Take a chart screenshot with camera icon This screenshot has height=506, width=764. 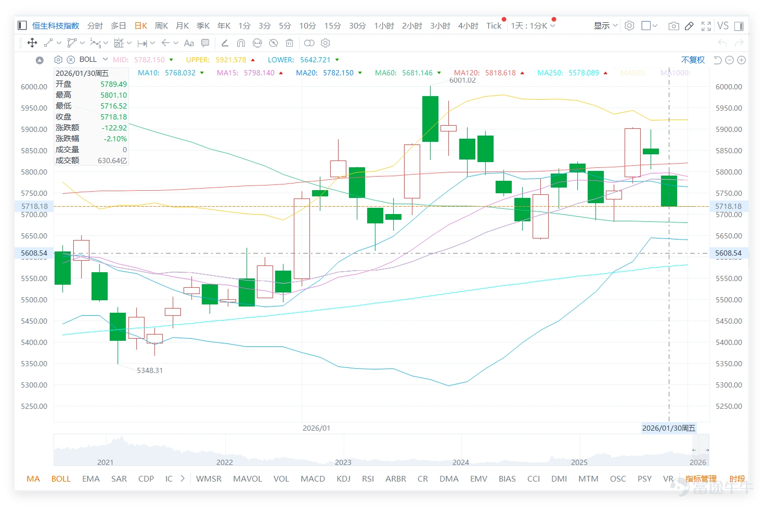[674, 26]
